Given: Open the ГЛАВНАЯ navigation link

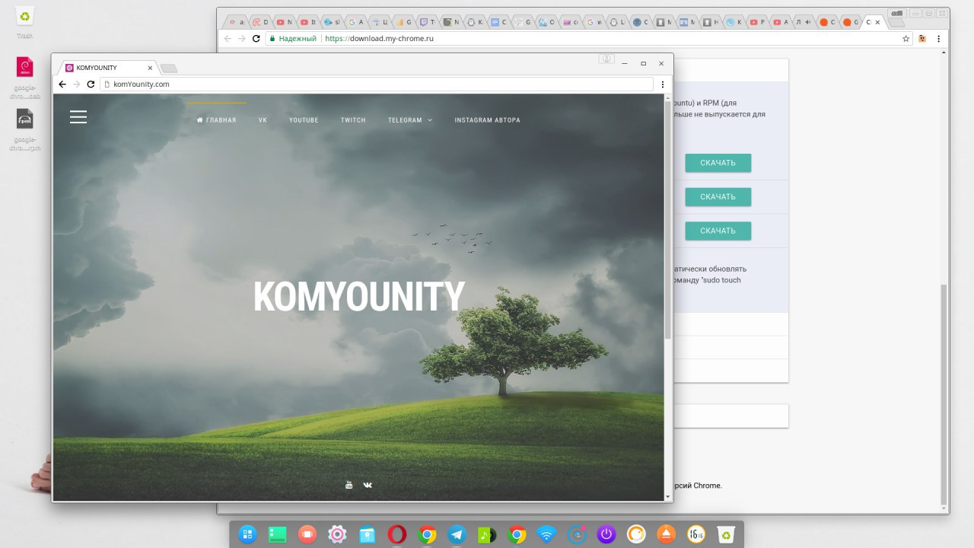Looking at the screenshot, I should (x=216, y=120).
